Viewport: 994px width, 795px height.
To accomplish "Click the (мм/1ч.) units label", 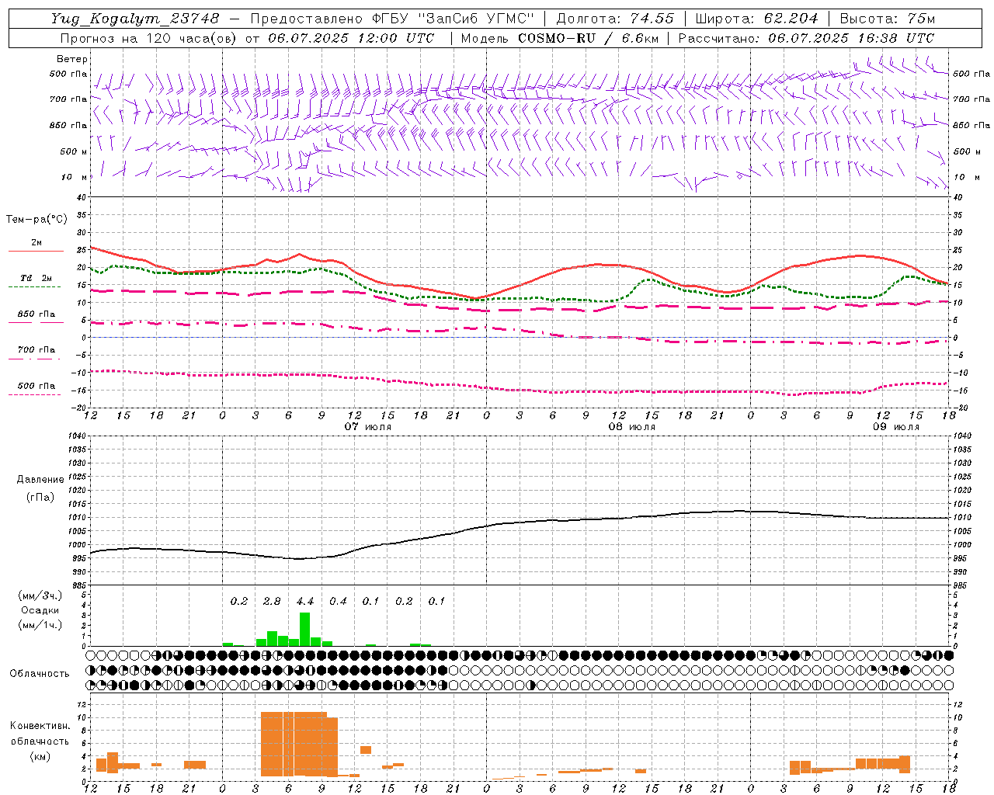I will click(40, 625).
